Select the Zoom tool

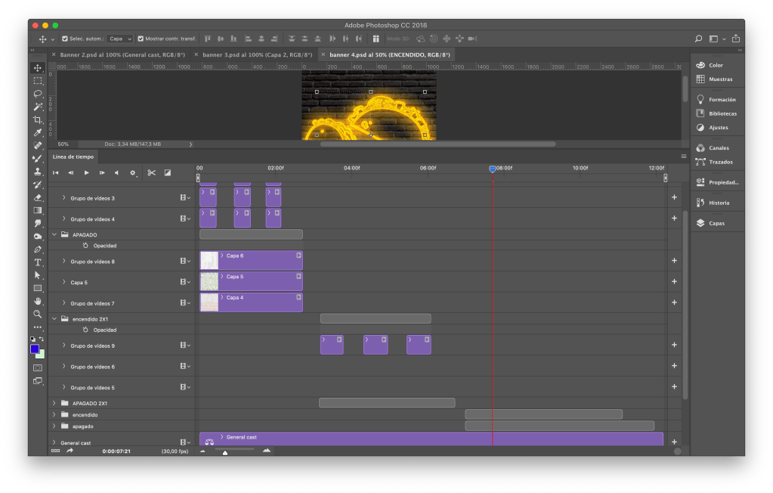[x=38, y=314]
